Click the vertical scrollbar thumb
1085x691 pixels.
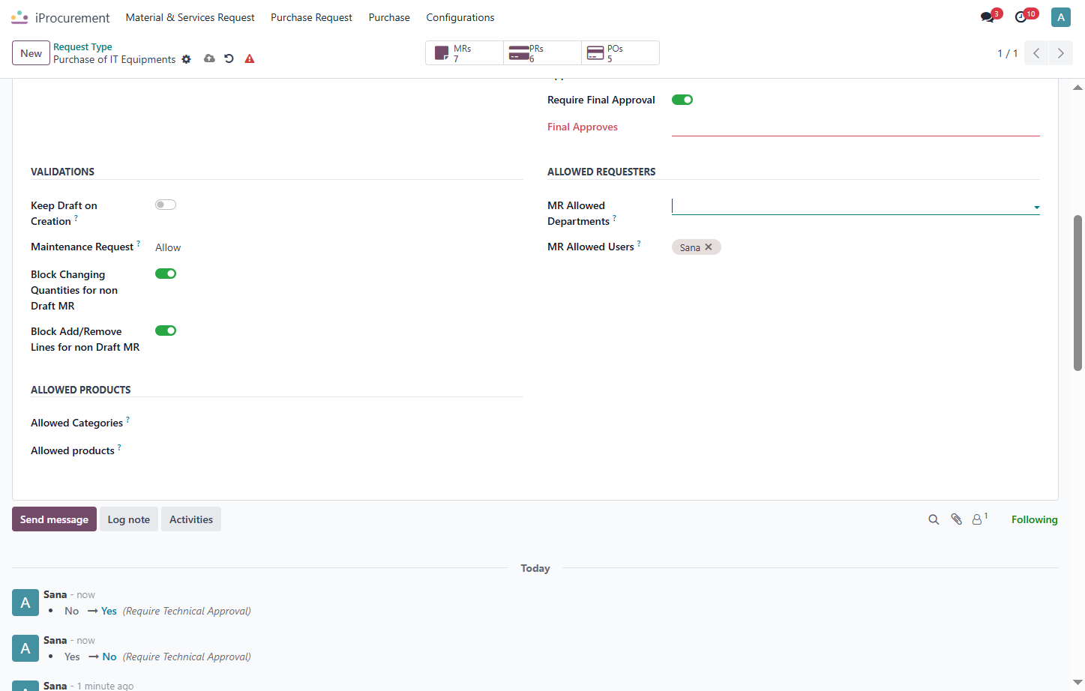tap(1078, 293)
